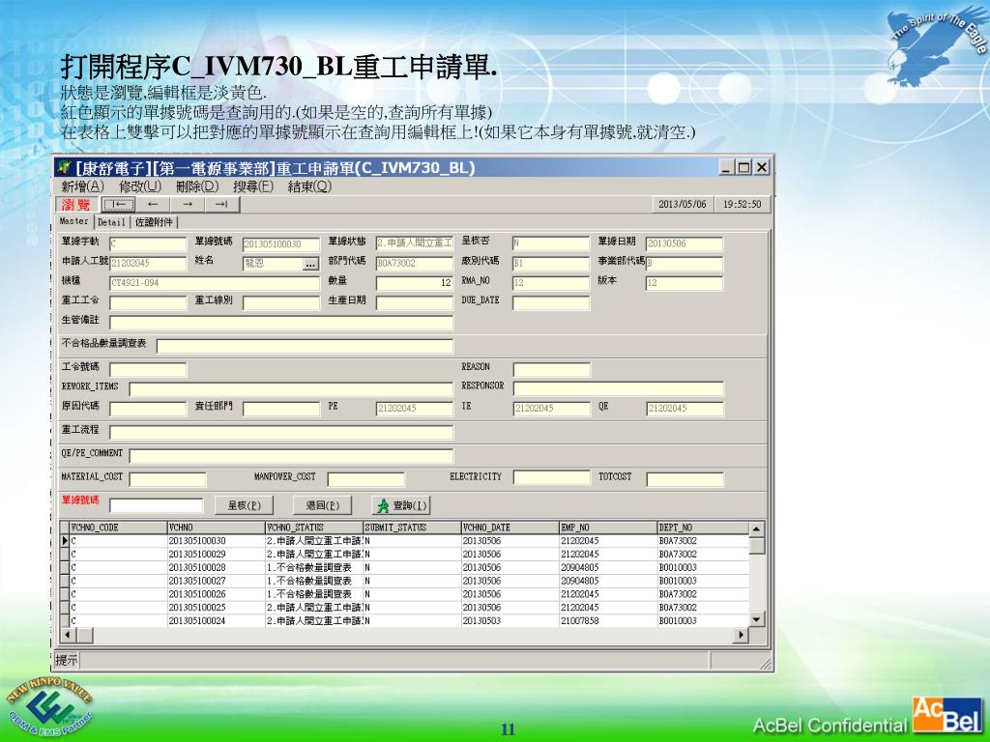Click grid horizontal scrollbar left arrow

coord(69,635)
